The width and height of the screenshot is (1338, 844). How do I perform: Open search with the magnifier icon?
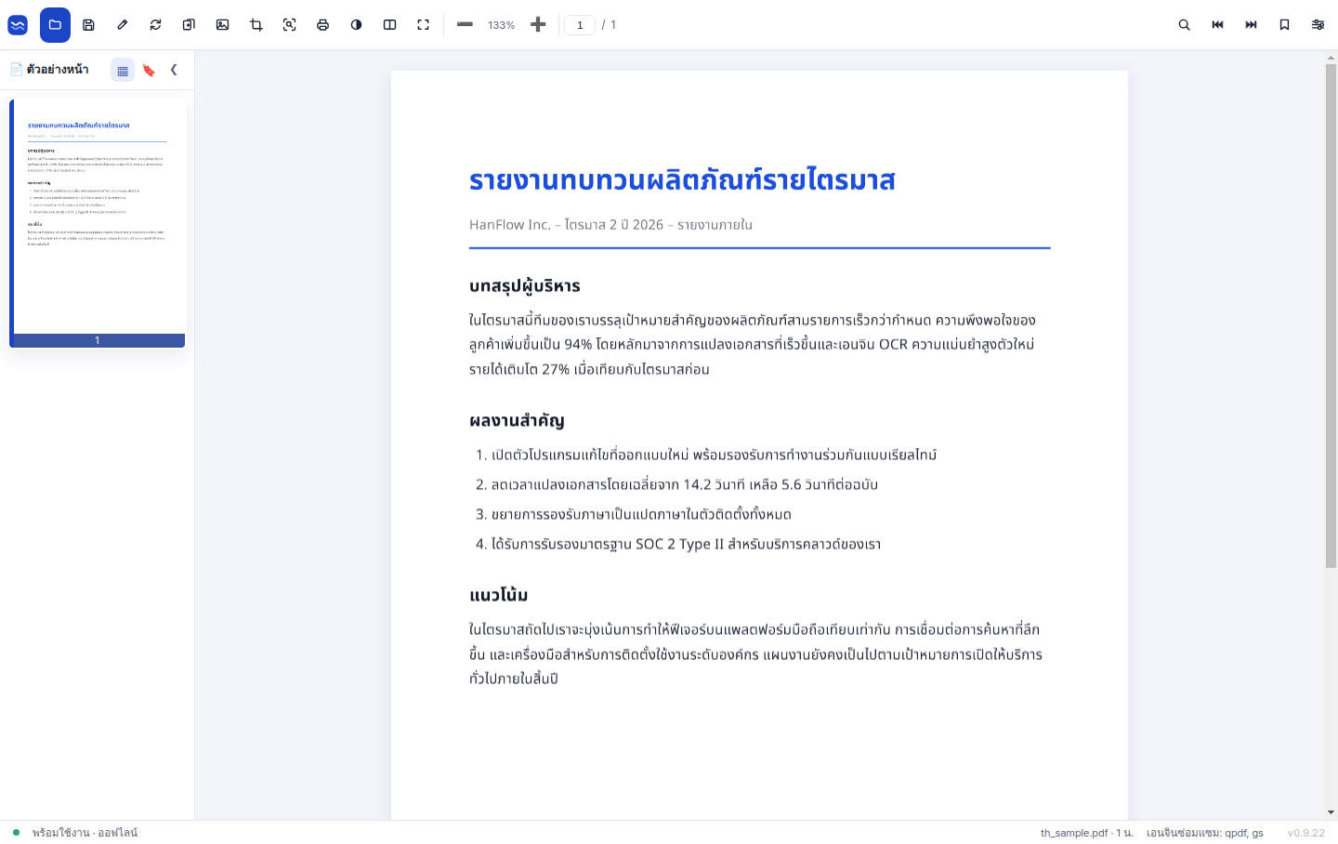tap(1184, 25)
